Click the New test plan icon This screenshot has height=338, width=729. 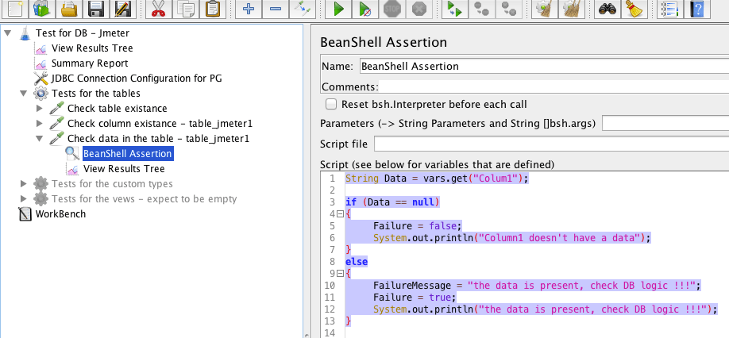point(15,9)
